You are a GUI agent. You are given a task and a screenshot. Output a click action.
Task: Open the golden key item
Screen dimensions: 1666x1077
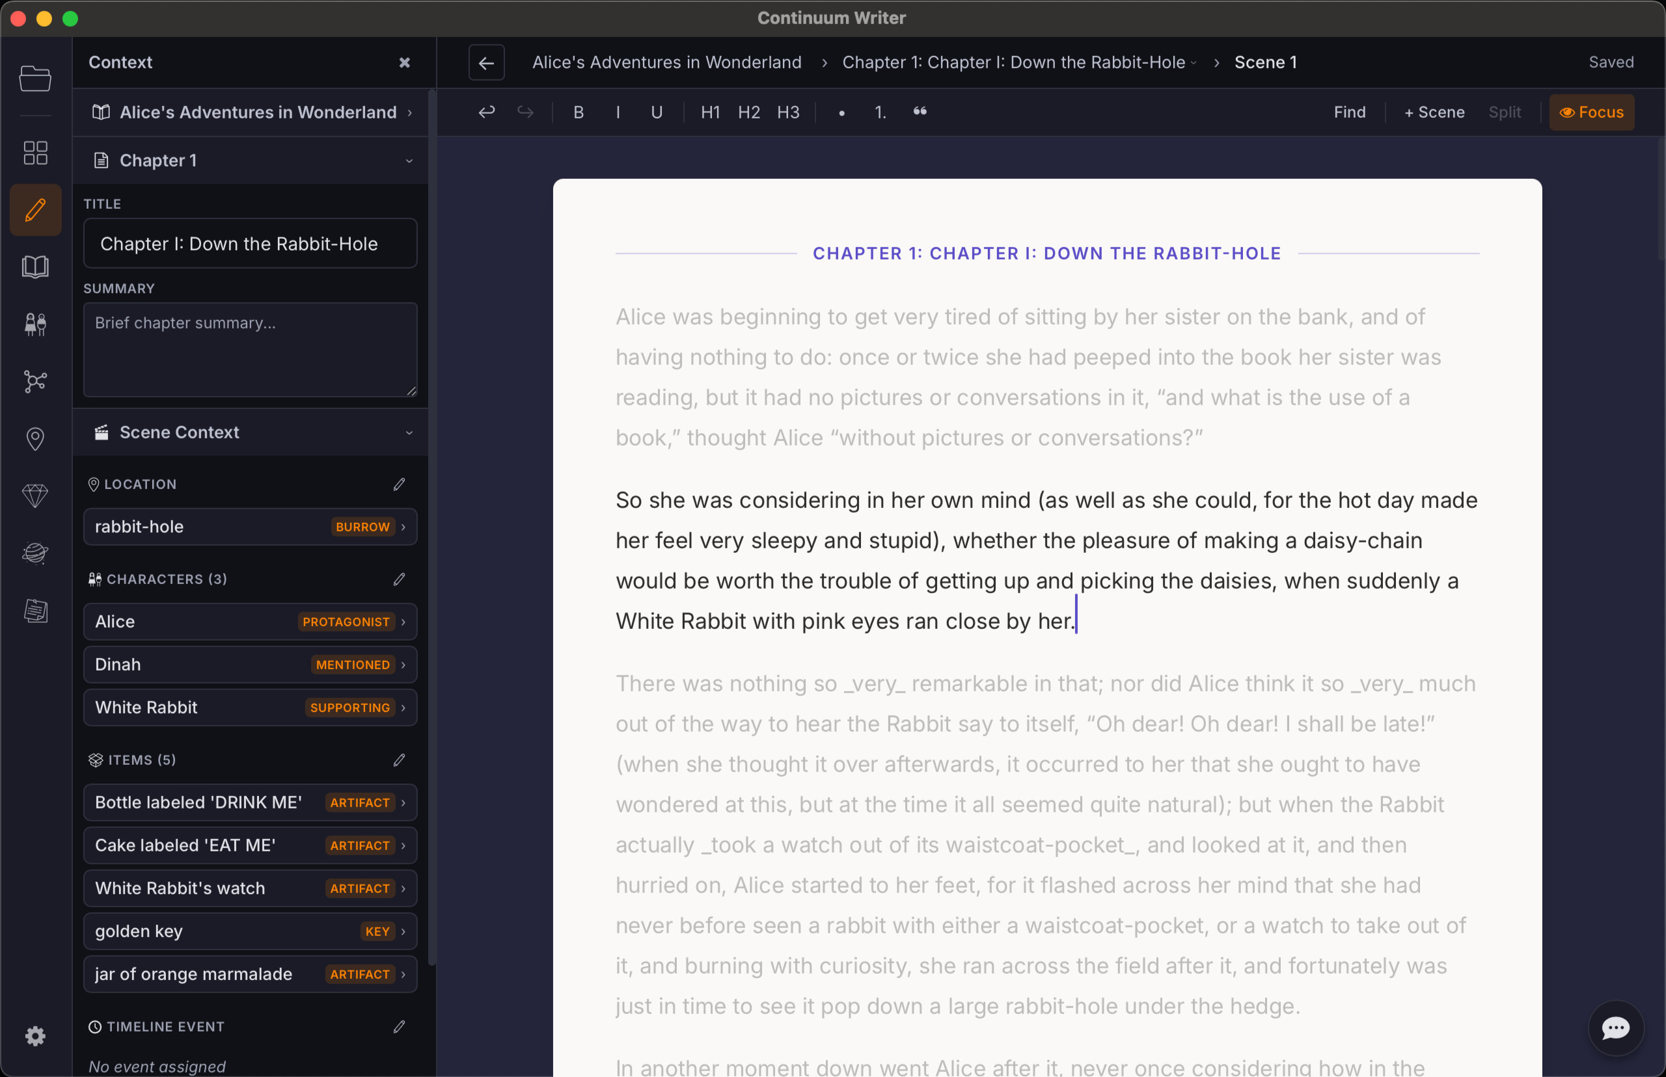[251, 931]
